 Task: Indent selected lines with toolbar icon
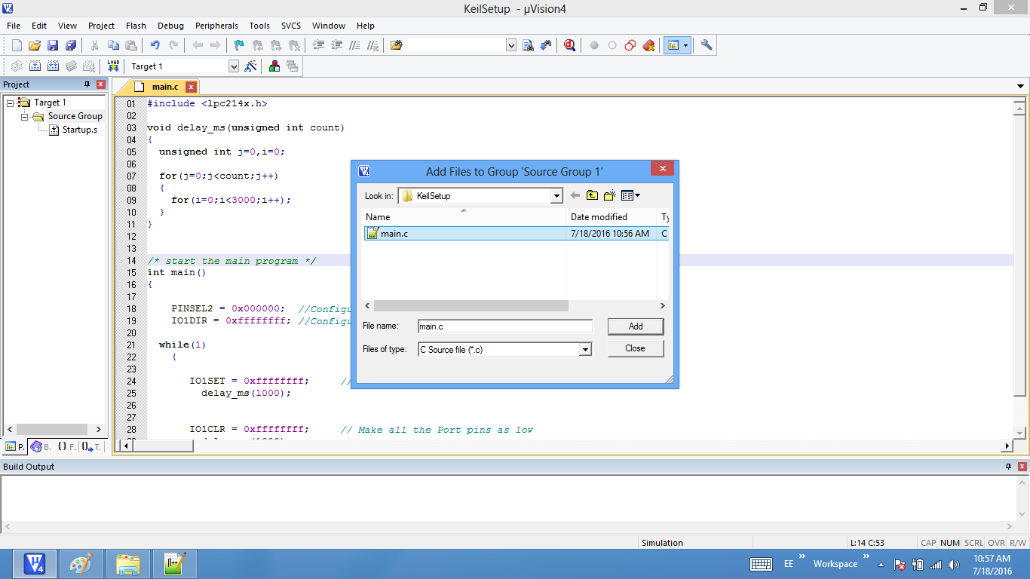point(318,45)
